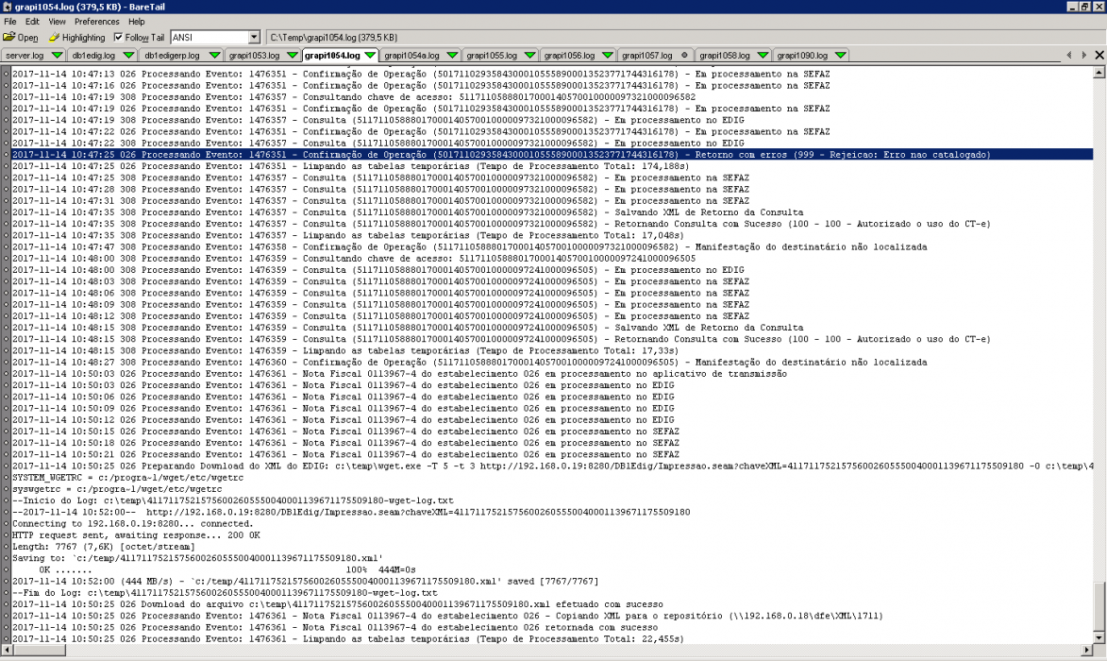Select the 'processamento no aplicativo de transmissão' line
This screenshot has width=1107, height=661.
pyautogui.click(x=399, y=374)
